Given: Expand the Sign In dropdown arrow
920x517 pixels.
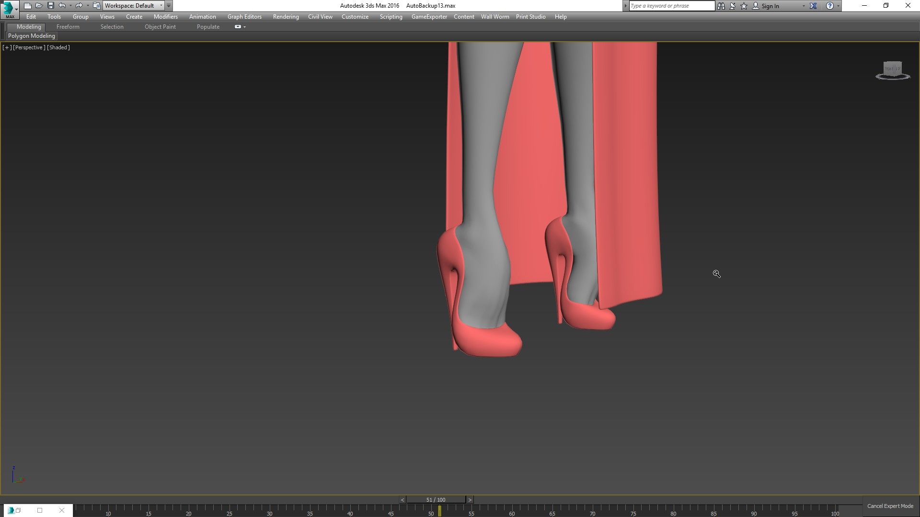Looking at the screenshot, I should [x=804, y=6].
